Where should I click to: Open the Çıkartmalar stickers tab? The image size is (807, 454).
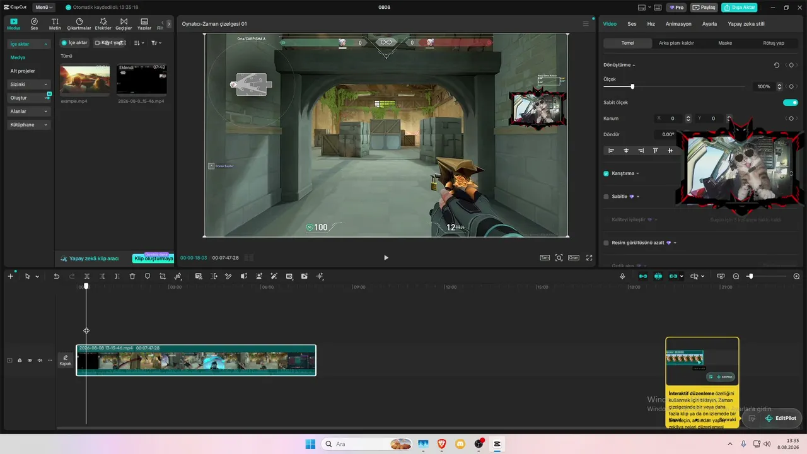79,24
